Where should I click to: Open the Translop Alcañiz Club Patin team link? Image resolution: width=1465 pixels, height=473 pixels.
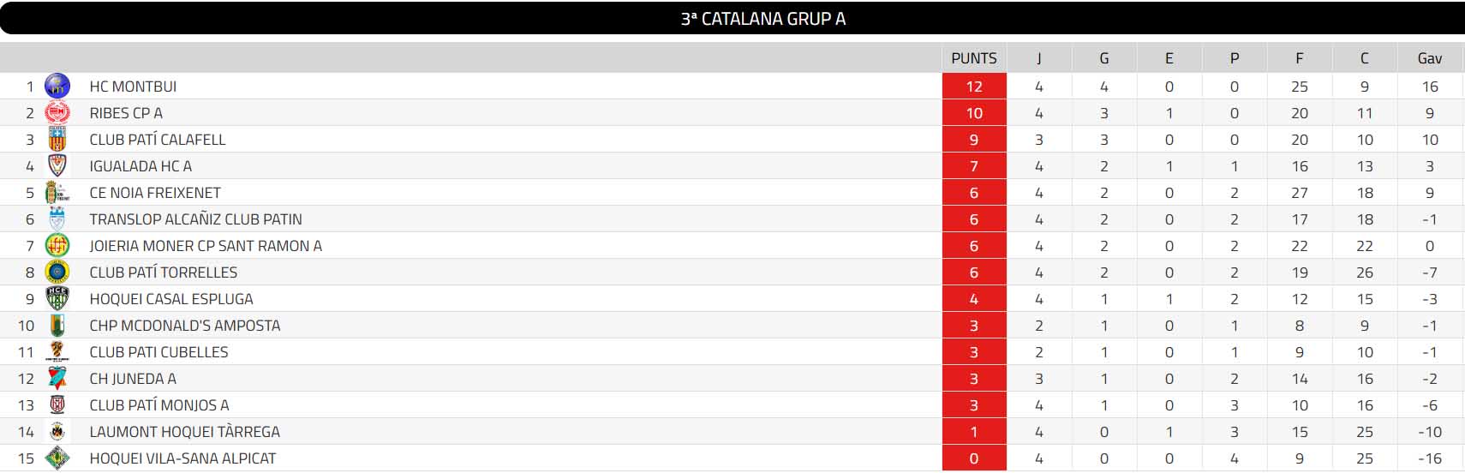(x=195, y=219)
